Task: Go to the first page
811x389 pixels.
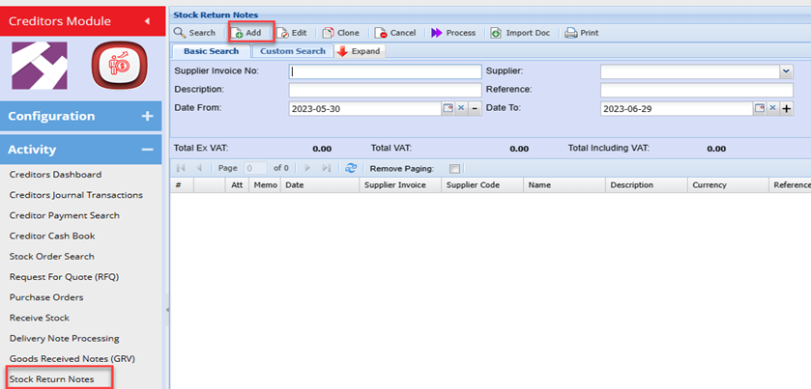Action: (x=181, y=168)
